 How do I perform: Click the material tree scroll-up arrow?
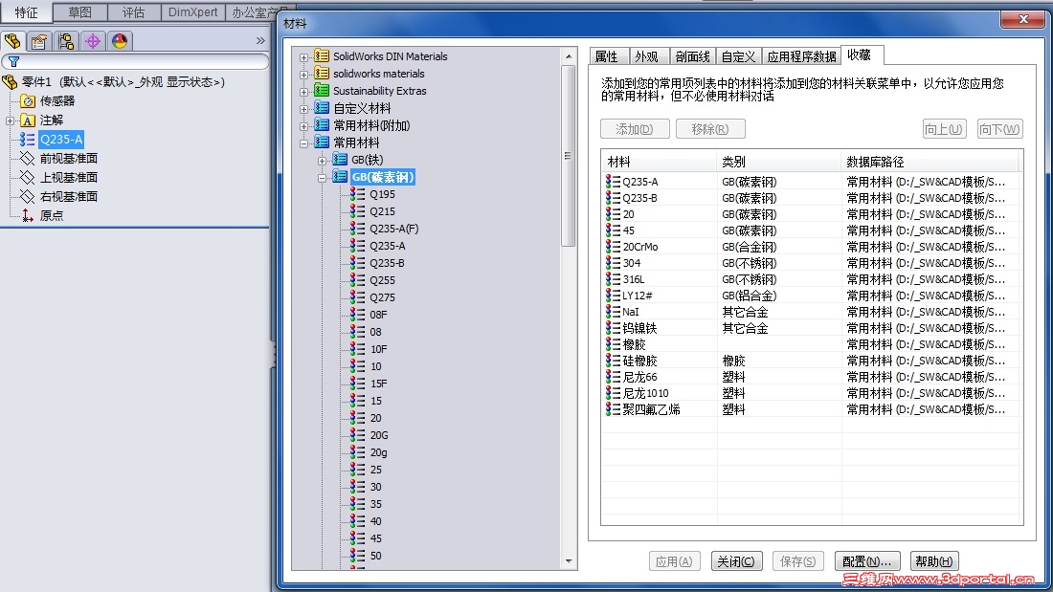568,56
